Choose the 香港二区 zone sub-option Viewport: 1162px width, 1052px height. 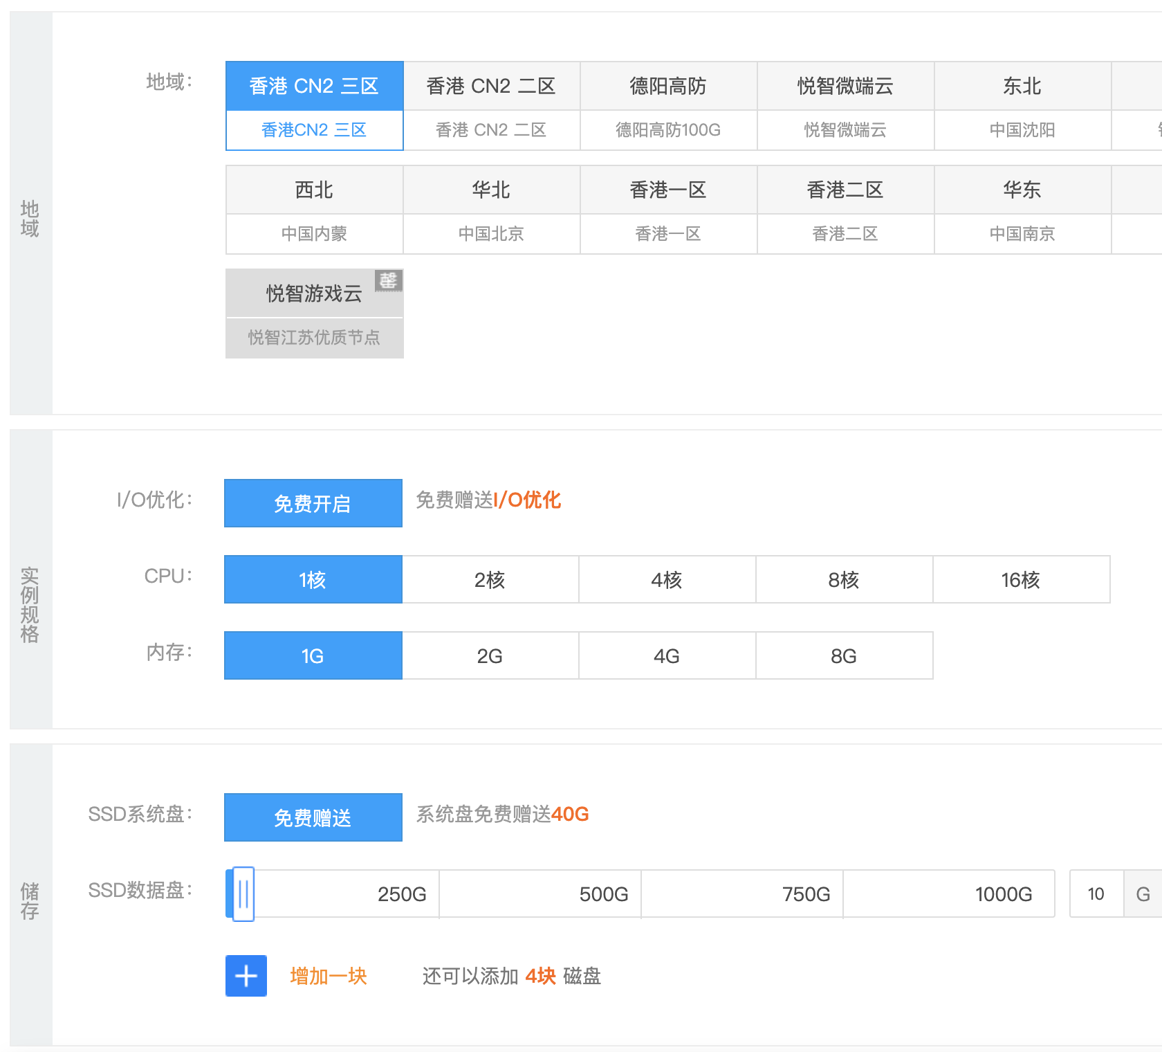pos(845,234)
